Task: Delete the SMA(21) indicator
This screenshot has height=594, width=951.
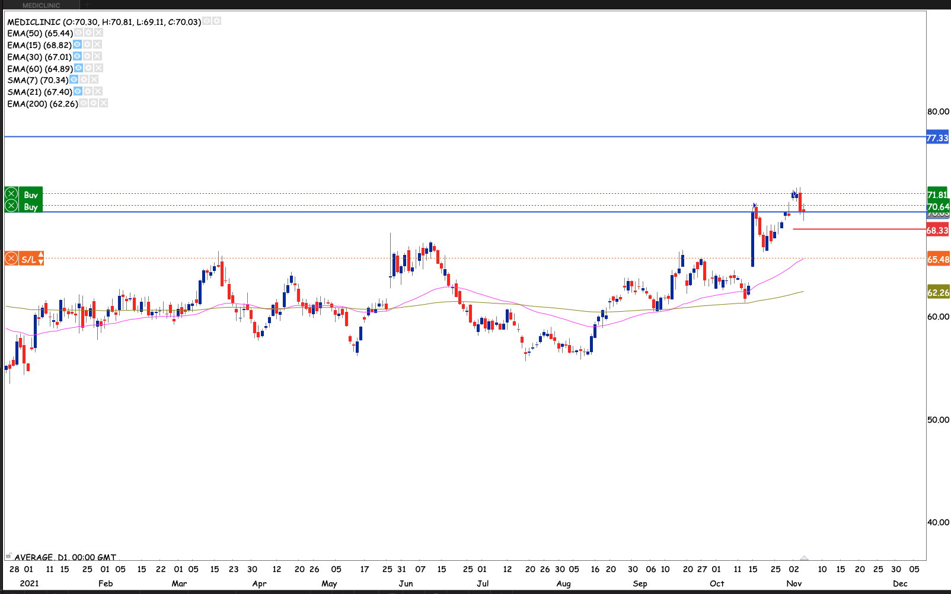Action: click(x=98, y=91)
